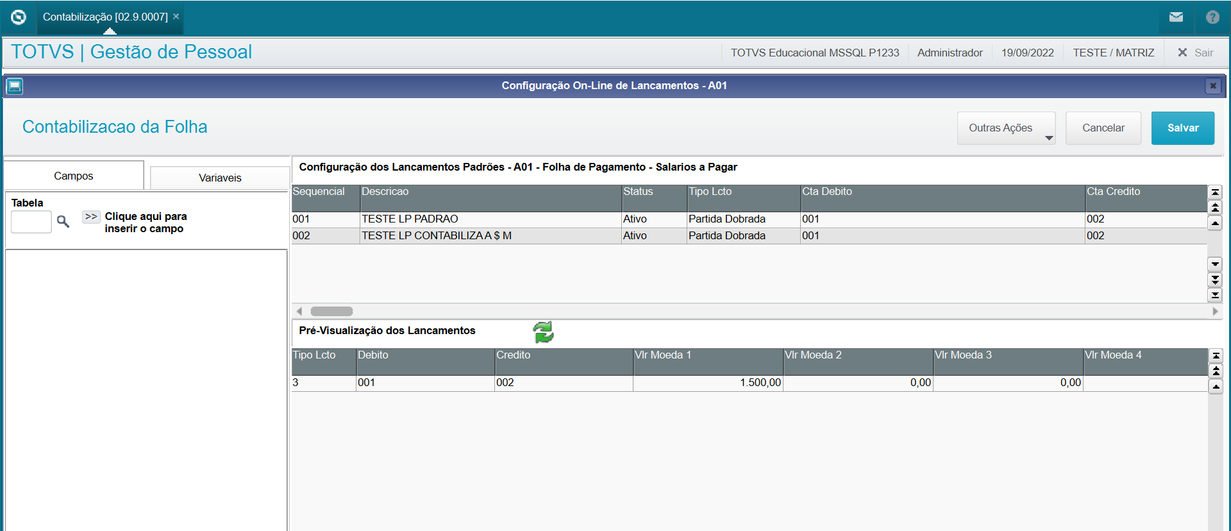Image resolution: width=1231 pixels, height=531 pixels.
Task: Click the Status column header
Action: [654, 198]
